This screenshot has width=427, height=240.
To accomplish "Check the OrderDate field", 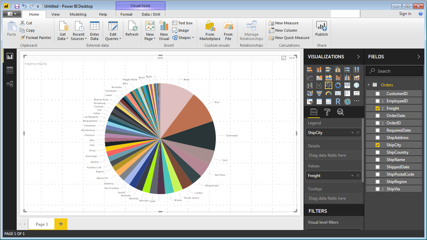I will pos(377,115).
